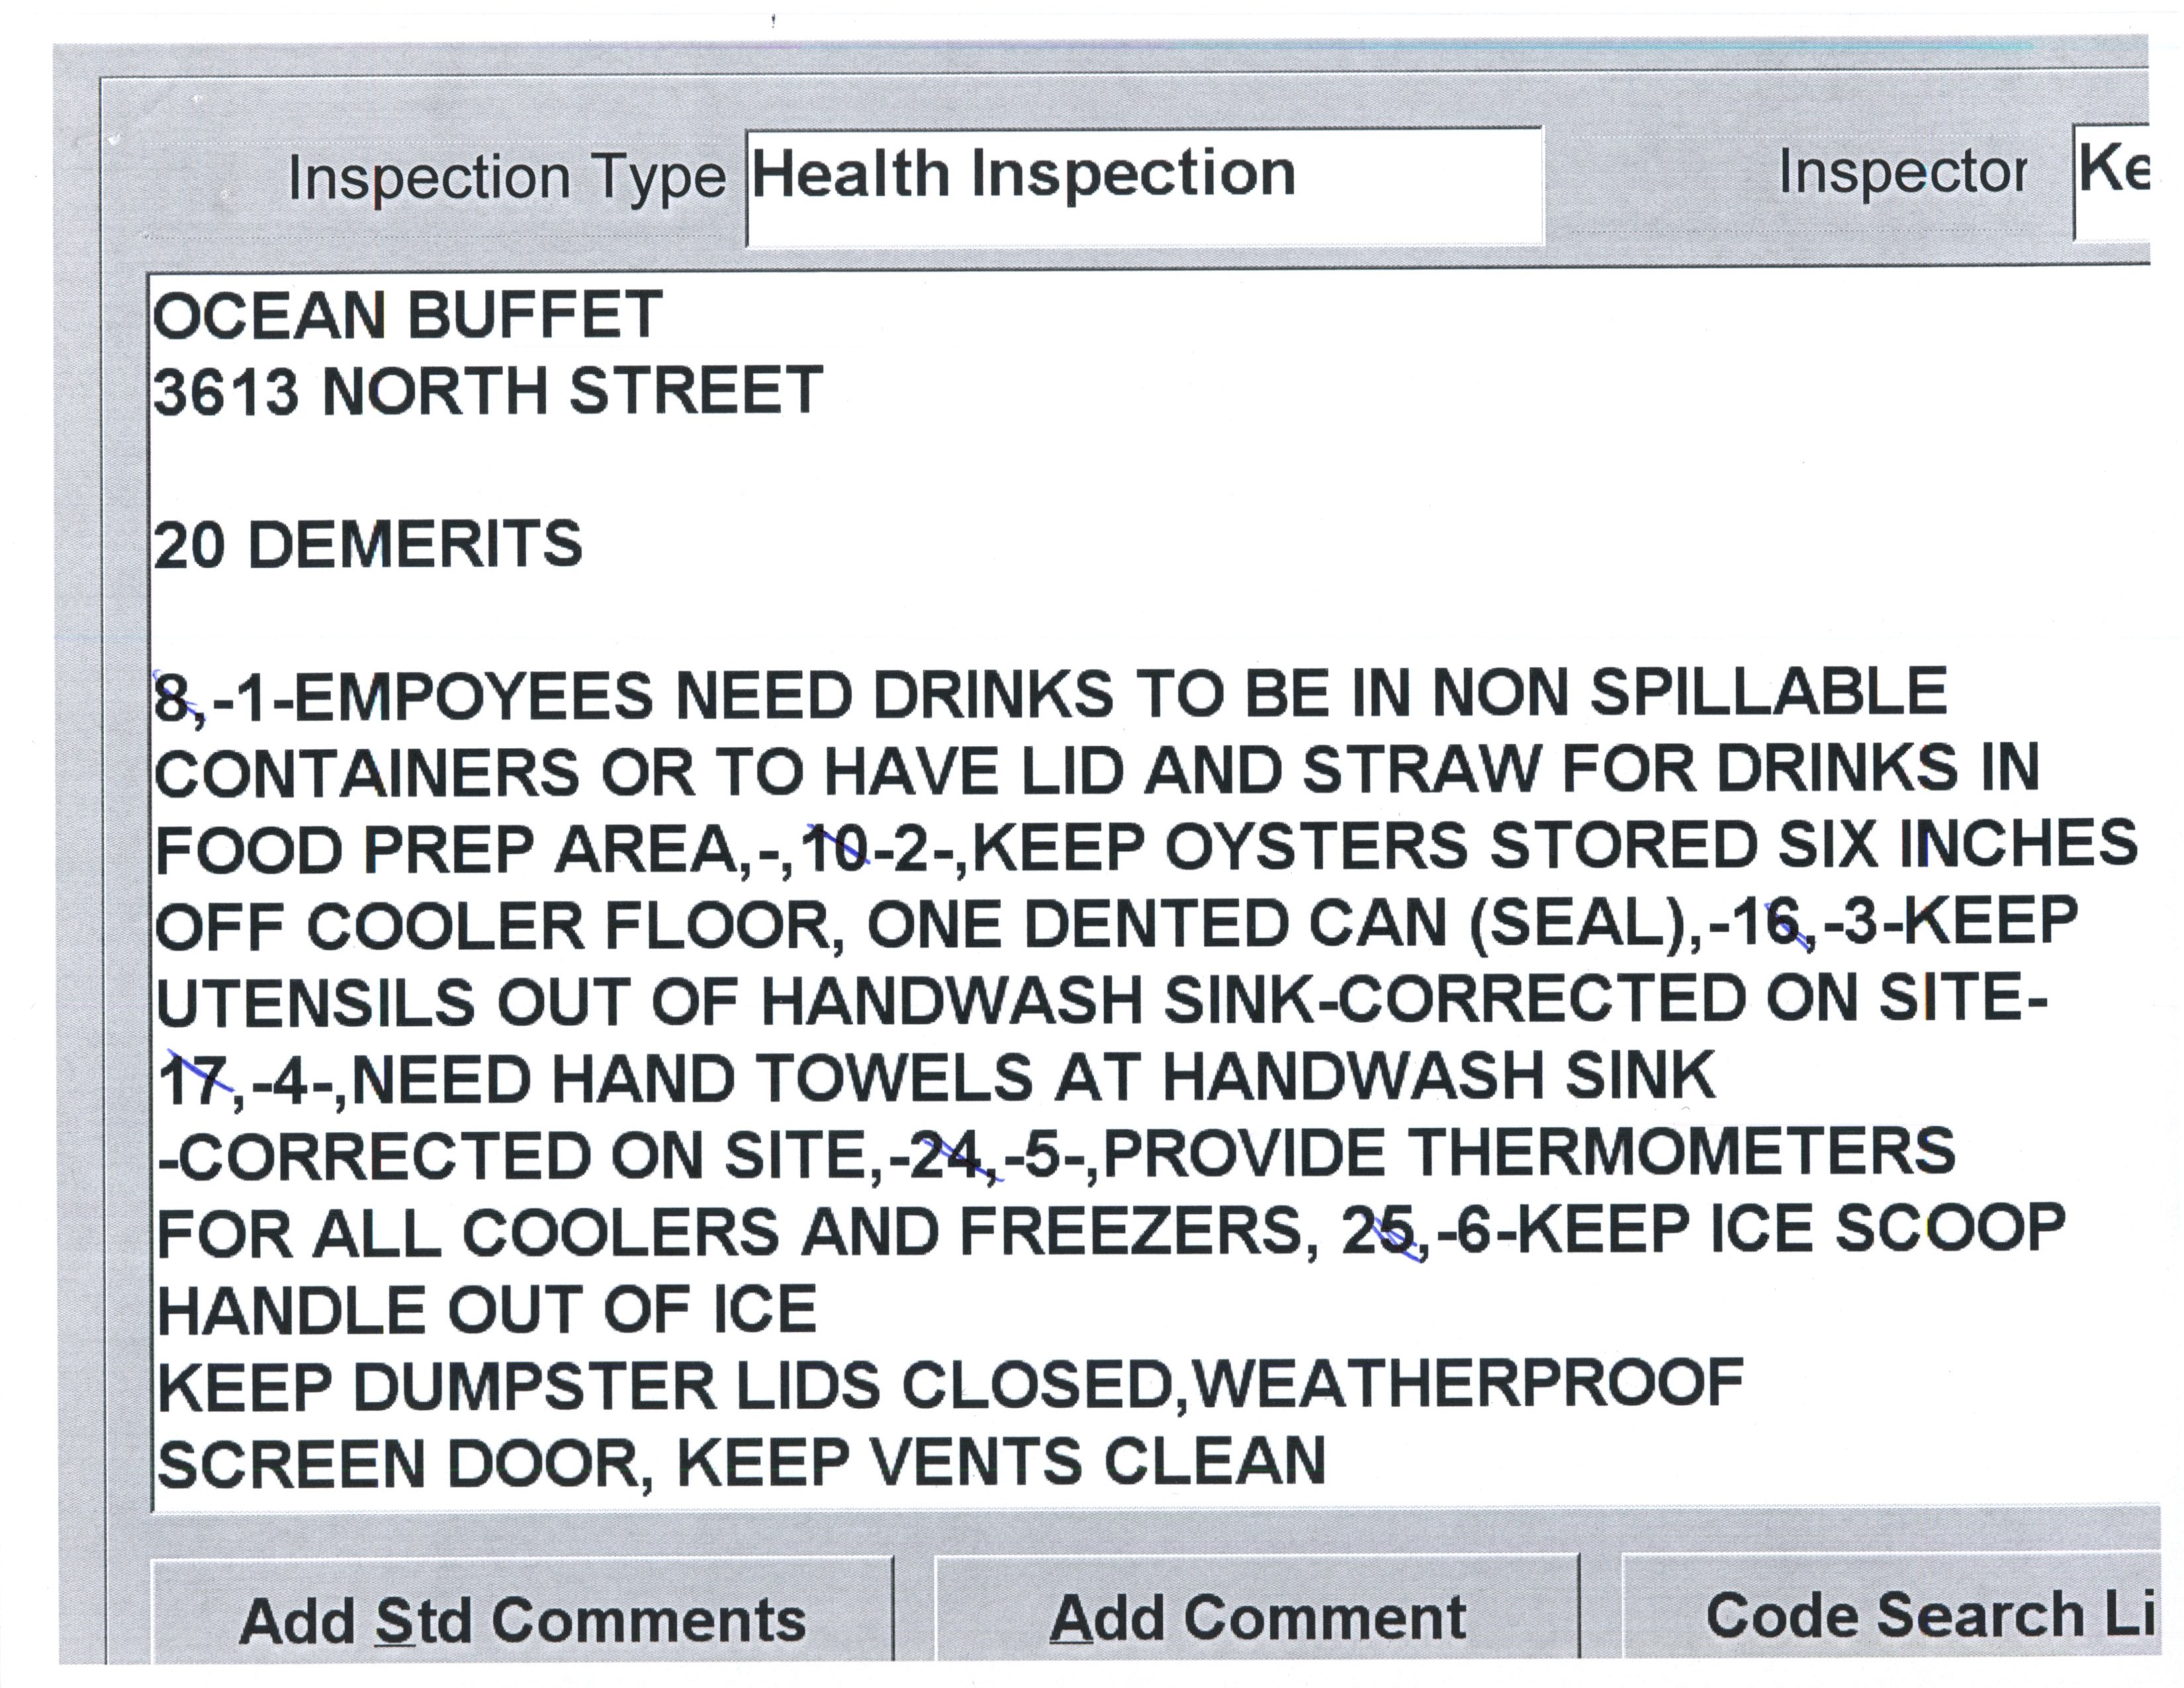Screen dimensions: 2184x1688
Task: Click the Inspector label text
Action: coord(1902,172)
